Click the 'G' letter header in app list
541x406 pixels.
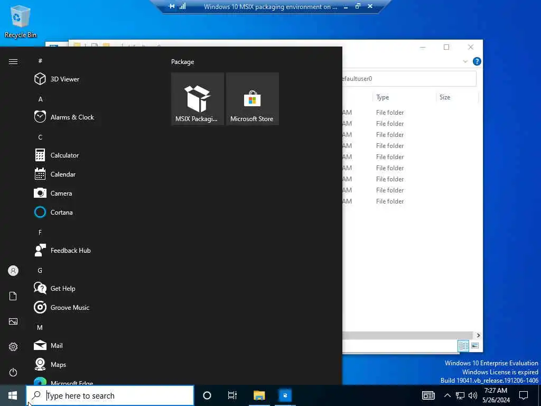pos(40,270)
